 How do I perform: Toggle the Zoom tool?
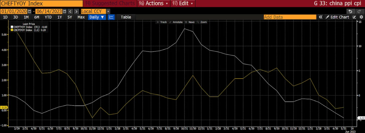coord(202,22)
